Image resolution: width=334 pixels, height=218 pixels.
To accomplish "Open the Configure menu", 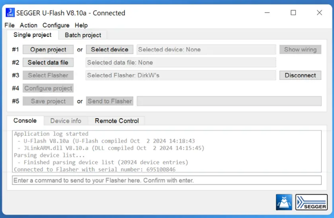I will [x=56, y=25].
